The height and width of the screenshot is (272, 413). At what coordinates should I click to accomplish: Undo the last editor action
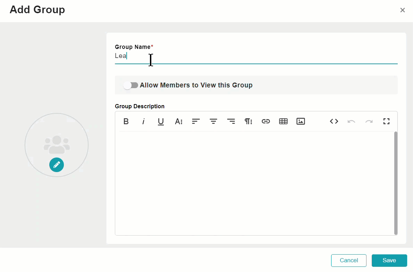click(351, 121)
